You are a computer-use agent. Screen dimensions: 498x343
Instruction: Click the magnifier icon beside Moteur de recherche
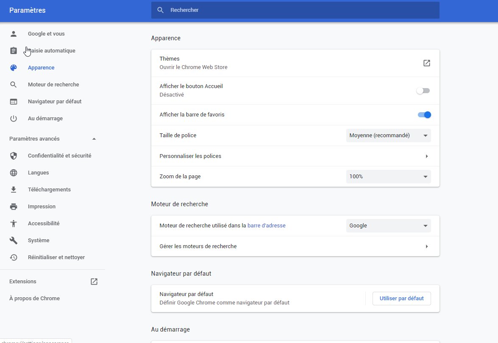coord(13,85)
